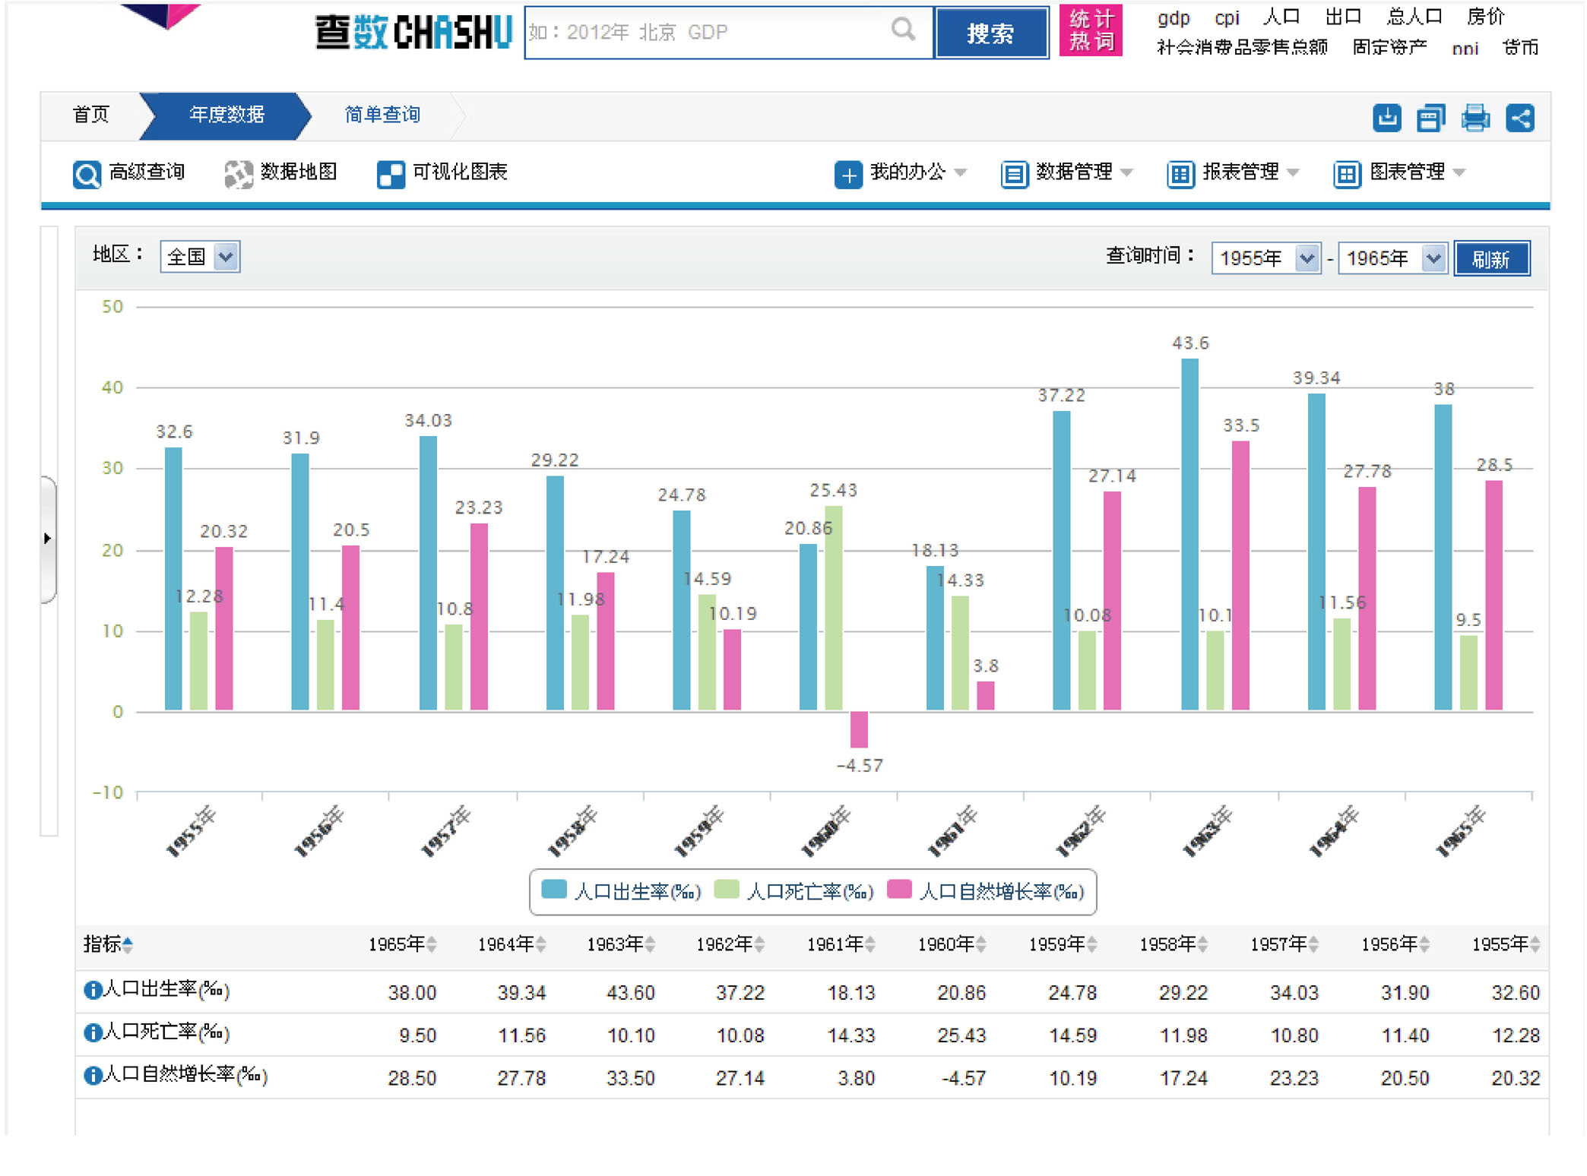Click info icon for 人口出生率 row
The height and width of the screenshot is (1176, 1587).
tap(92, 990)
